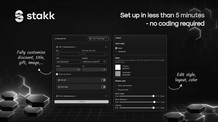218x122 pixels.
Task: Click the Discount value (%) field
Action: tap(94, 54)
